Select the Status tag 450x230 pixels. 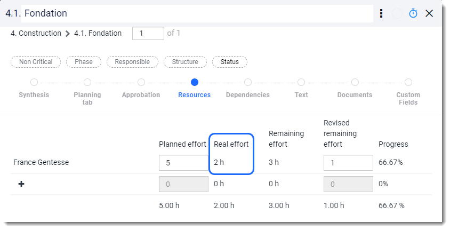tap(230, 62)
